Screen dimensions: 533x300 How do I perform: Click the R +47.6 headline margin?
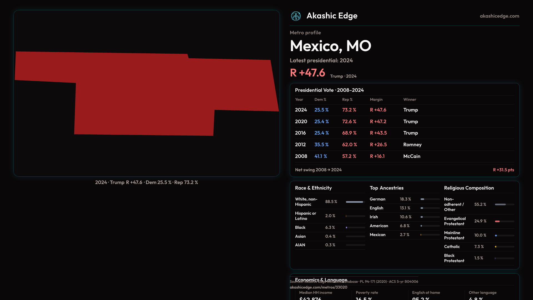pyautogui.click(x=307, y=73)
